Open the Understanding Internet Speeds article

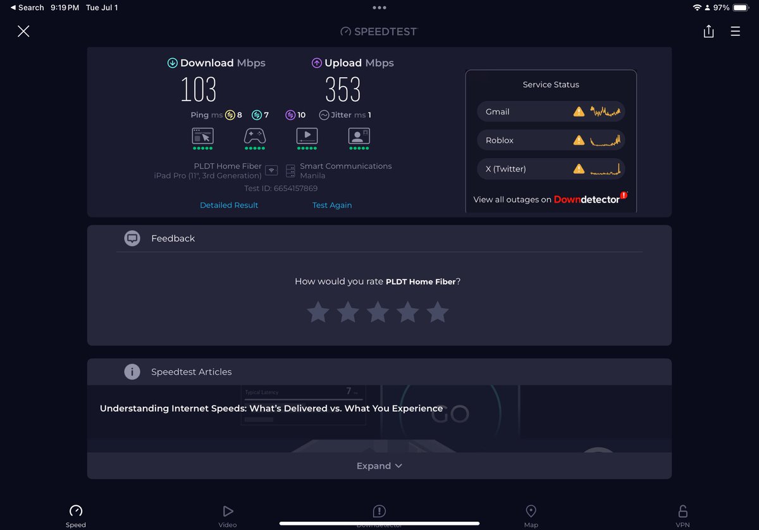click(x=271, y=409)
